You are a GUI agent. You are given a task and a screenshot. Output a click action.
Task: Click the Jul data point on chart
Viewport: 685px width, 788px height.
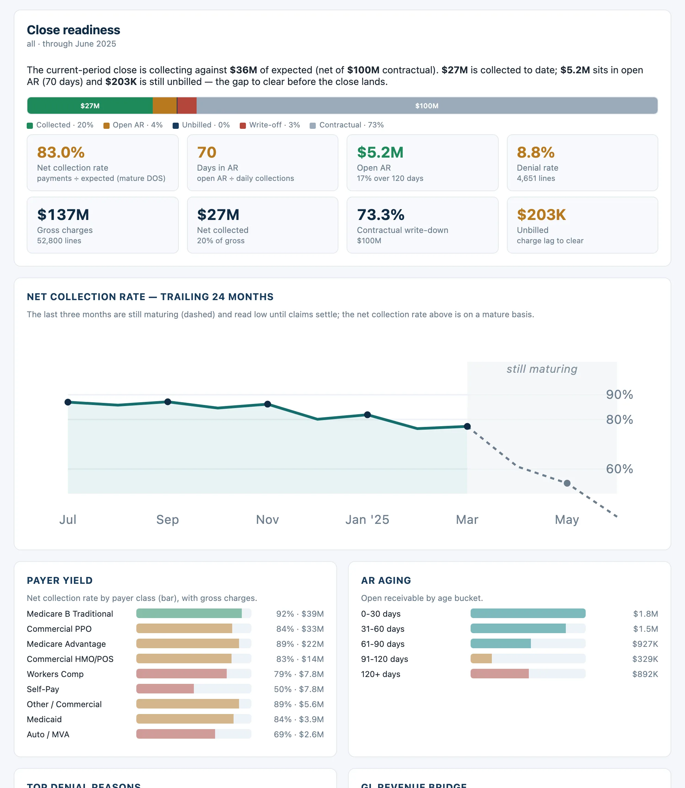[x=68, y=402]
